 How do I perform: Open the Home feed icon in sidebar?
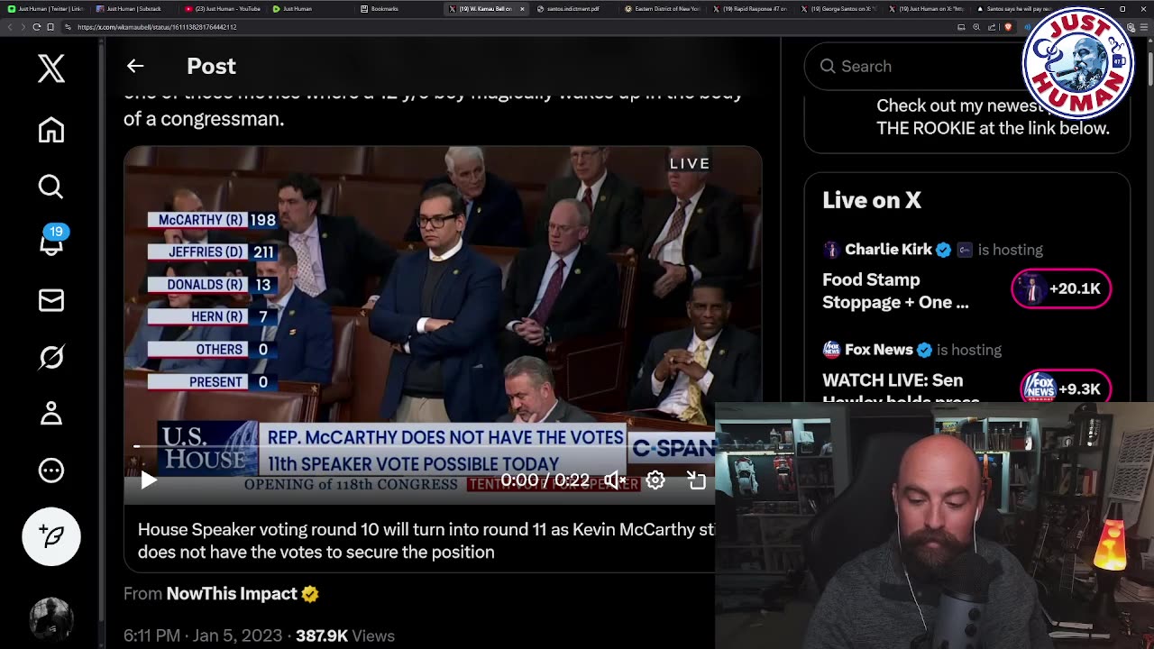pyautogui.click(x=51, y=130)
